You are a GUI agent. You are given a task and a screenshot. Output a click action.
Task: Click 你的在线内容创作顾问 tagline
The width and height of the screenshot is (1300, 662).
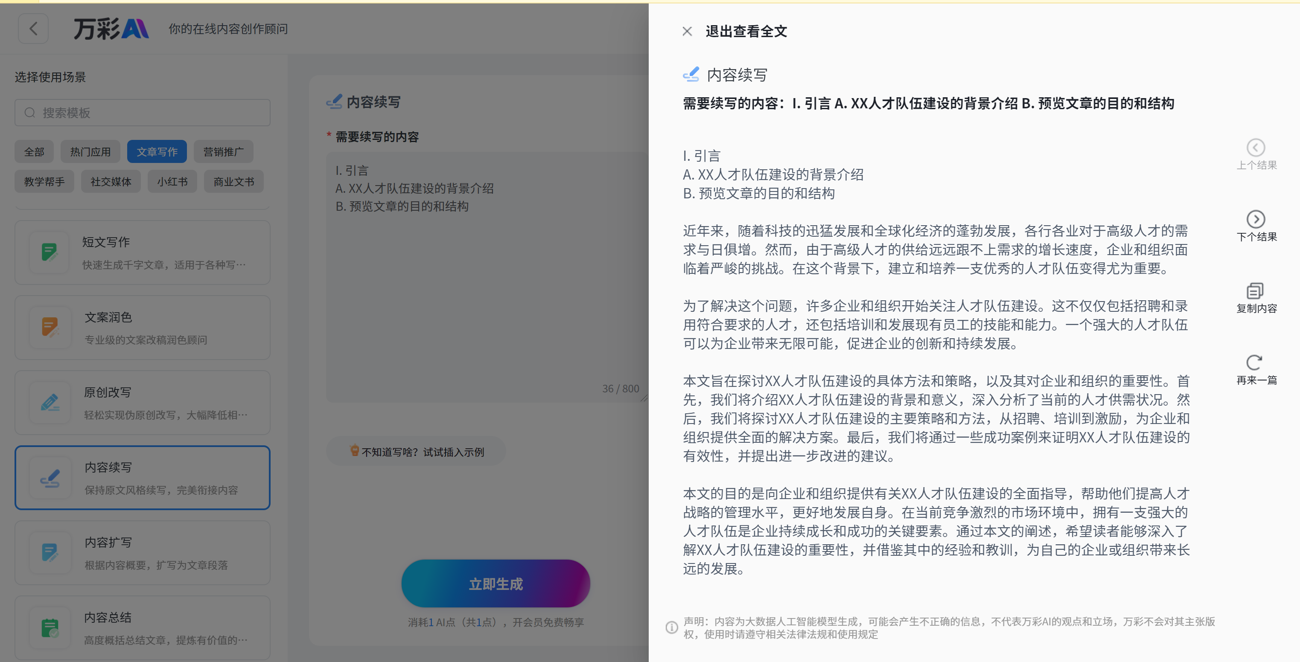click(228, 29)
